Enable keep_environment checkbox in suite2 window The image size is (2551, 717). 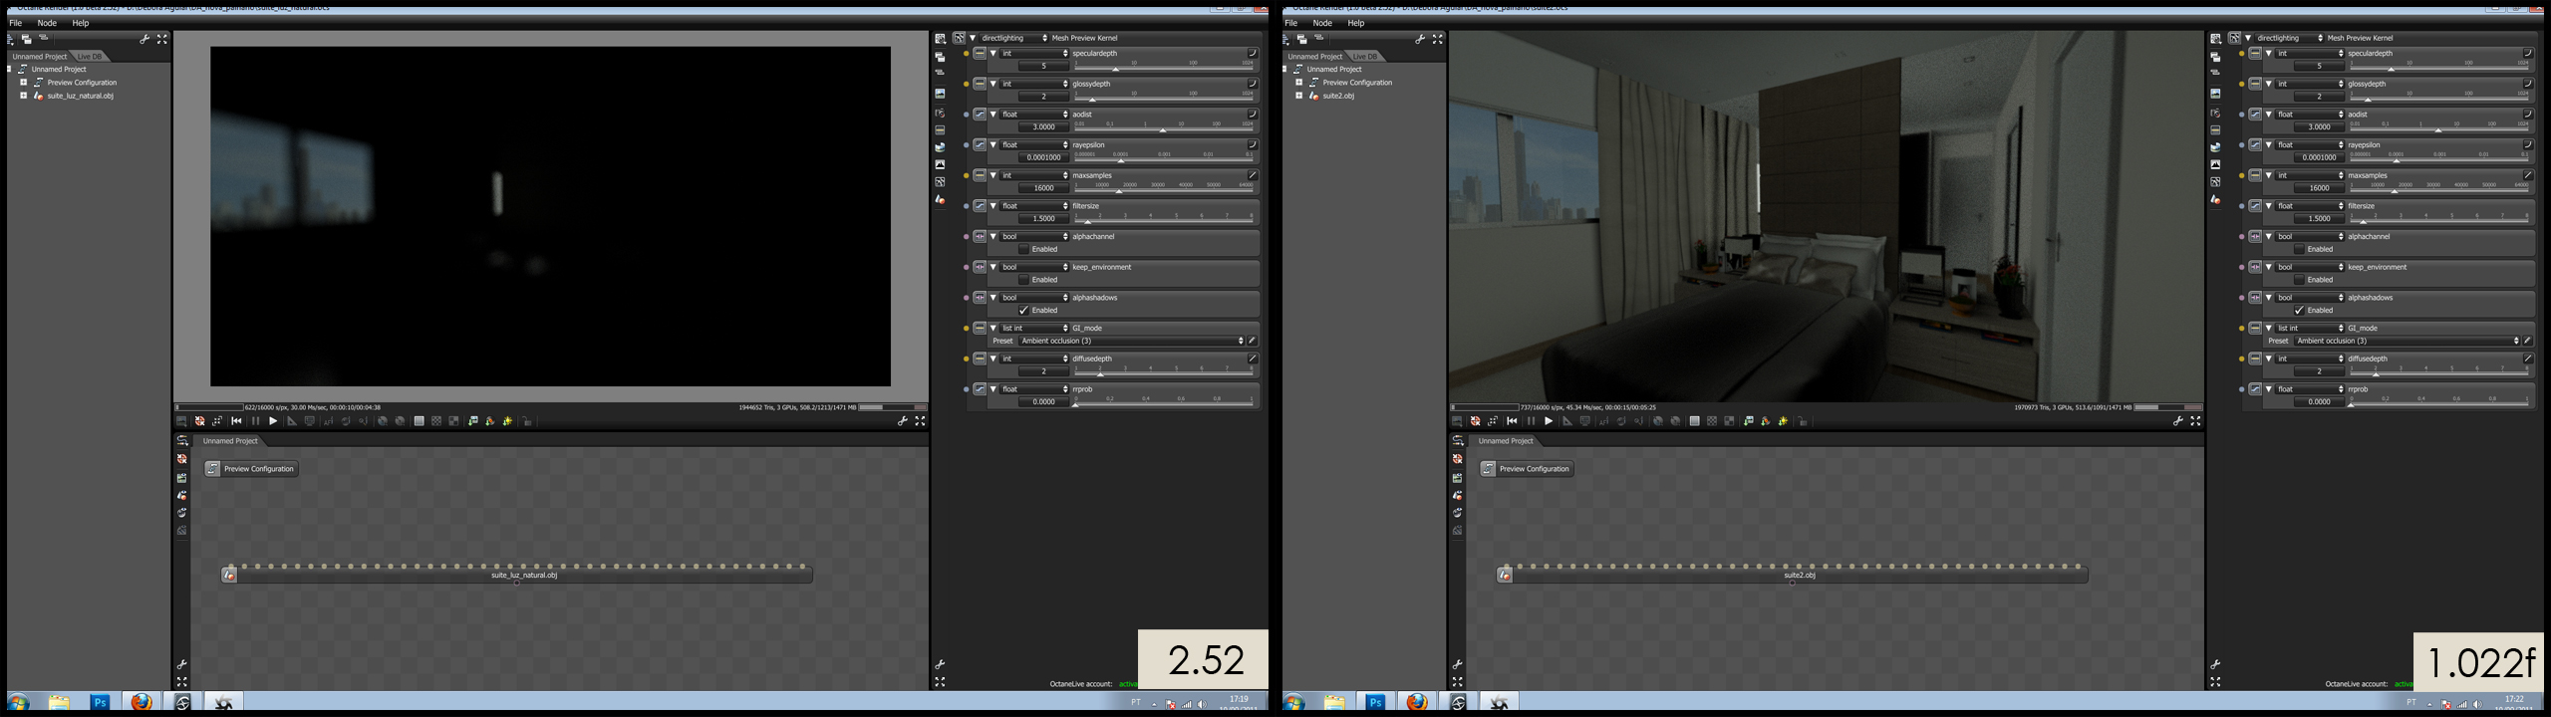point(2299,280)
